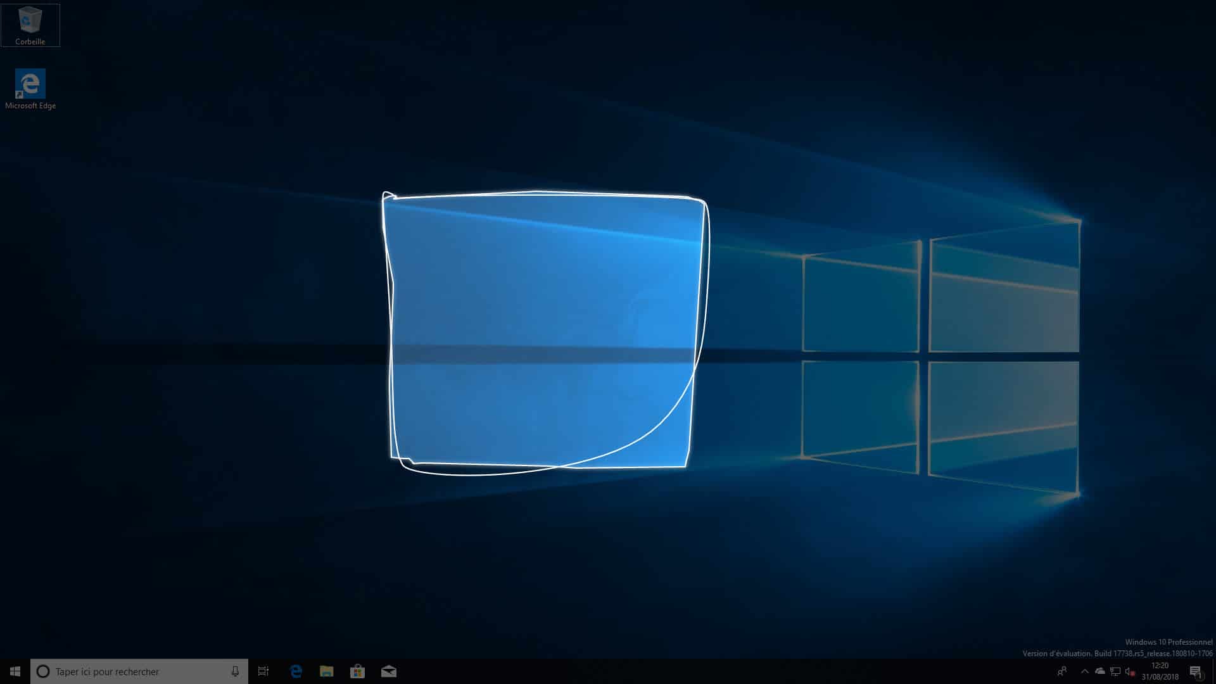The image size is (1216, 684).
Task: Open File Explorer from the taskbar
Action: point(326,671)
